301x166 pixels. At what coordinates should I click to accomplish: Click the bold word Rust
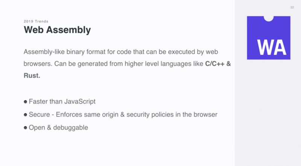(32, 76)
